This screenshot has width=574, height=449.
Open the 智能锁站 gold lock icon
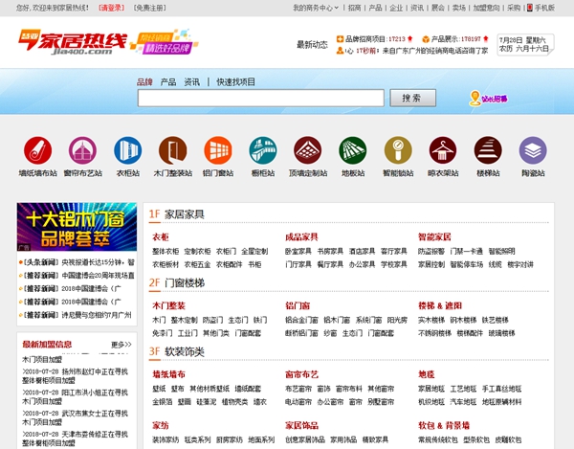pos(398,150)
